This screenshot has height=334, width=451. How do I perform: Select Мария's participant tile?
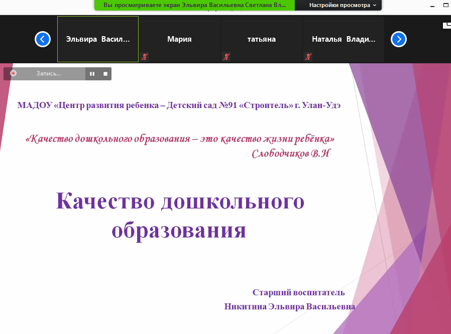pyautogui.click(x=179, y=39)
